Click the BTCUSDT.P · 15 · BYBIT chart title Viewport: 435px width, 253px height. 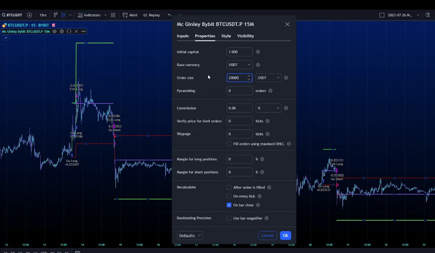click(28, 25)
